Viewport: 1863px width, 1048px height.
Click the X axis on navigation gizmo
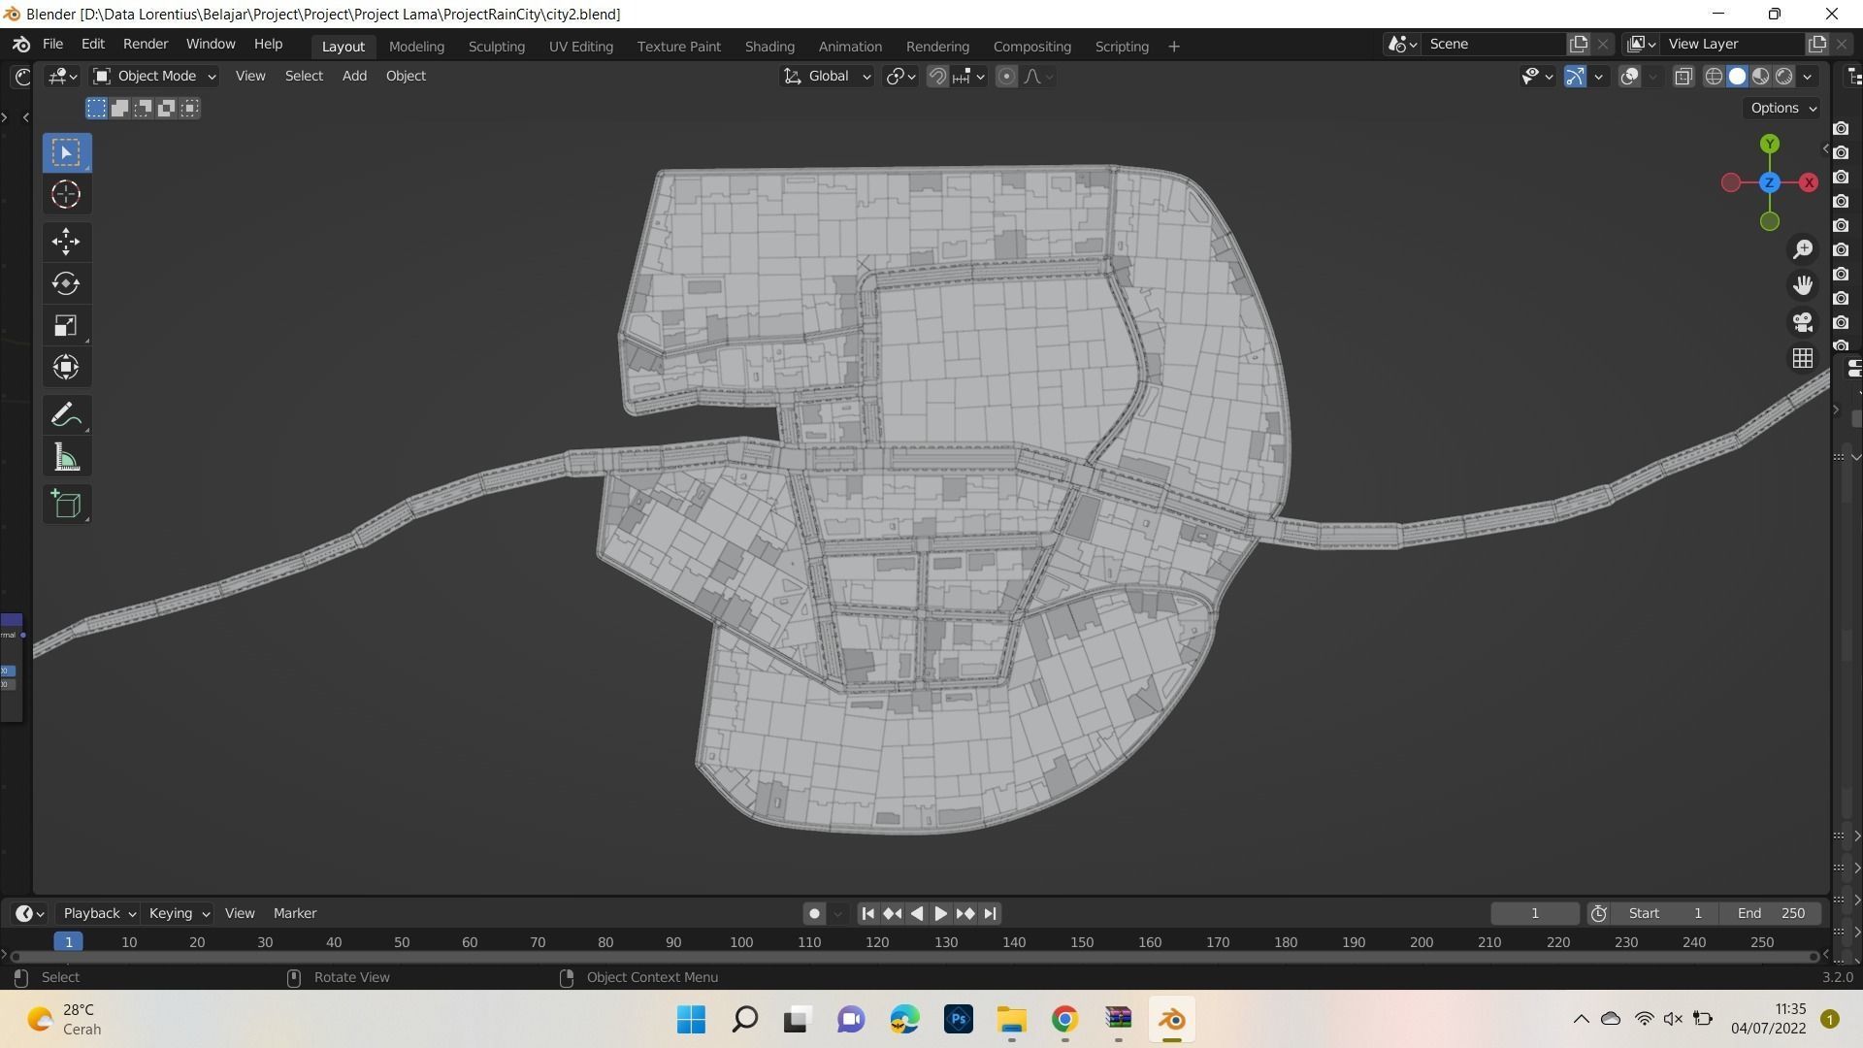coord(1809,182)
